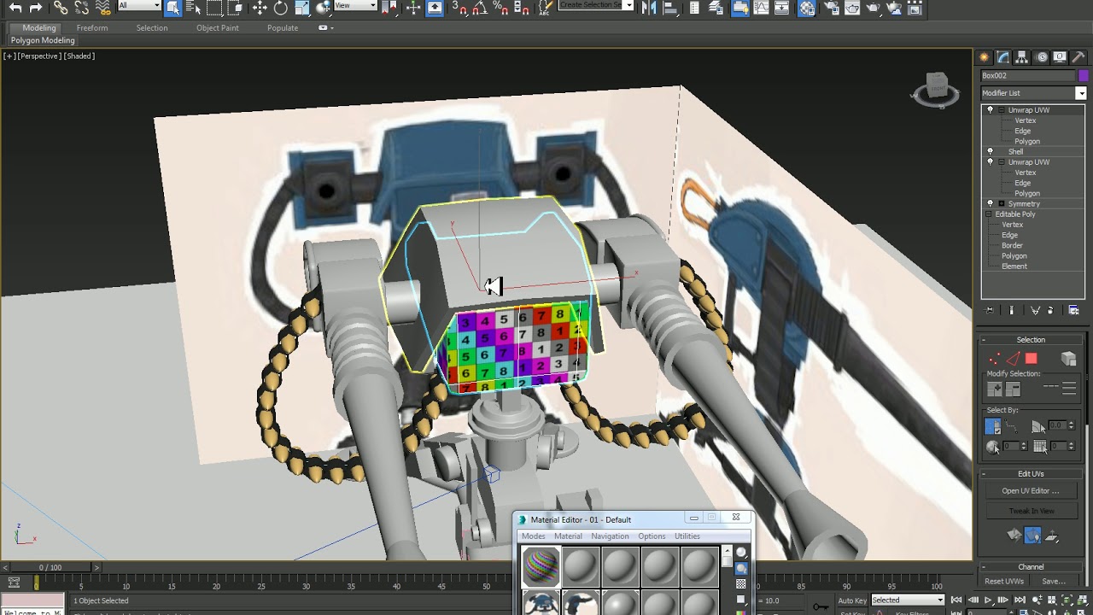Open the Object Paint ribbon tab
The image size is (1093, 615).
218,27
